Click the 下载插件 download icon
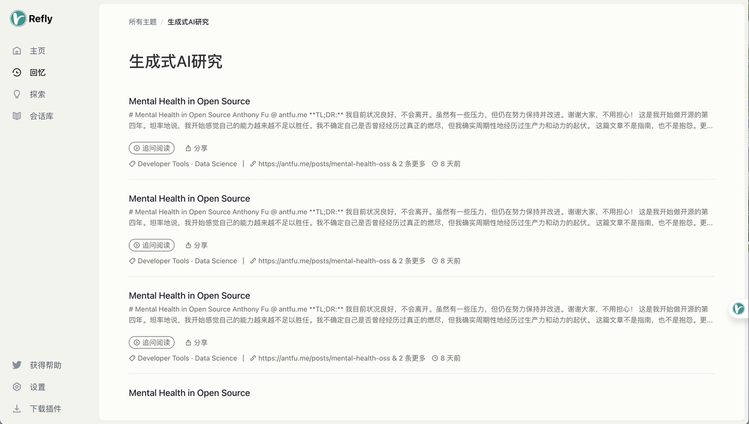The image size is (749, 424). point(17,408)
